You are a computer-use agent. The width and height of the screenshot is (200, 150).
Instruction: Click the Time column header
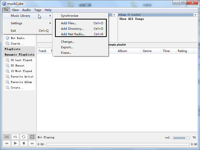pos(168,51)
